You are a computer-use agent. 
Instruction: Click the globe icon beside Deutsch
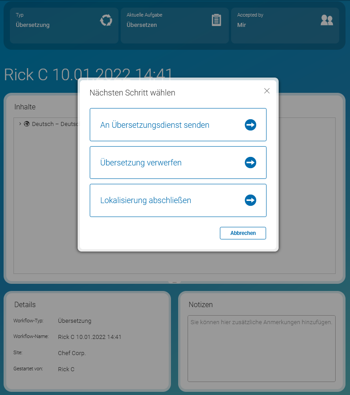click(27, 124)
